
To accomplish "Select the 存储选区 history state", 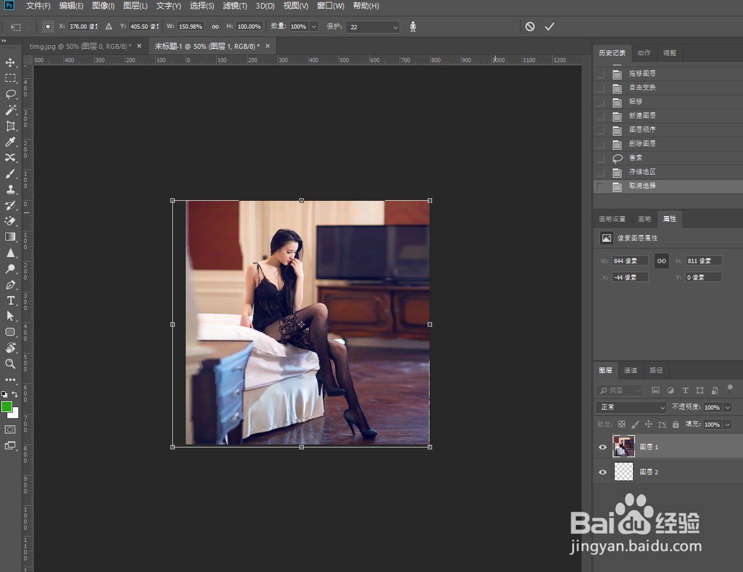I will (x=668, y=172).
